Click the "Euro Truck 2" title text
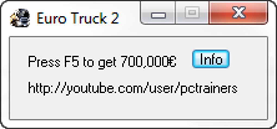This screenshot has height=129, width=277. [x=78, y=18]
